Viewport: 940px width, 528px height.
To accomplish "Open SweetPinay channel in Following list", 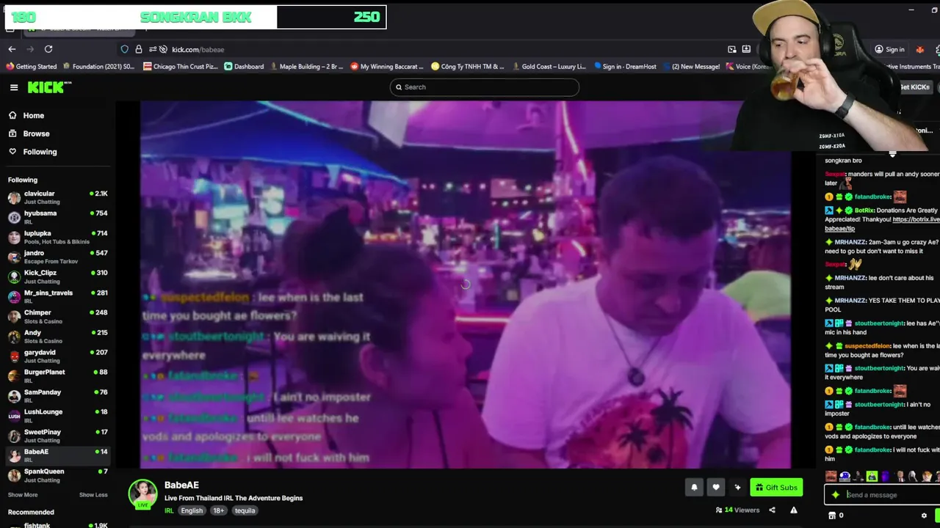I will (x=57, y=436).
